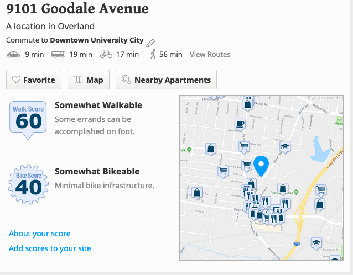
Task: Click the Bike Score 40 badge
Action: 28,184
